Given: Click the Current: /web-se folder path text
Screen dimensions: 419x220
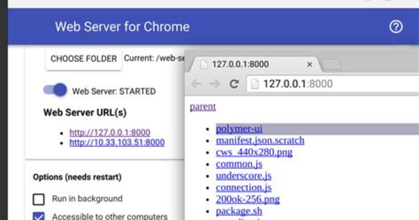Looking at the screenshot, I should coord(154,58).
